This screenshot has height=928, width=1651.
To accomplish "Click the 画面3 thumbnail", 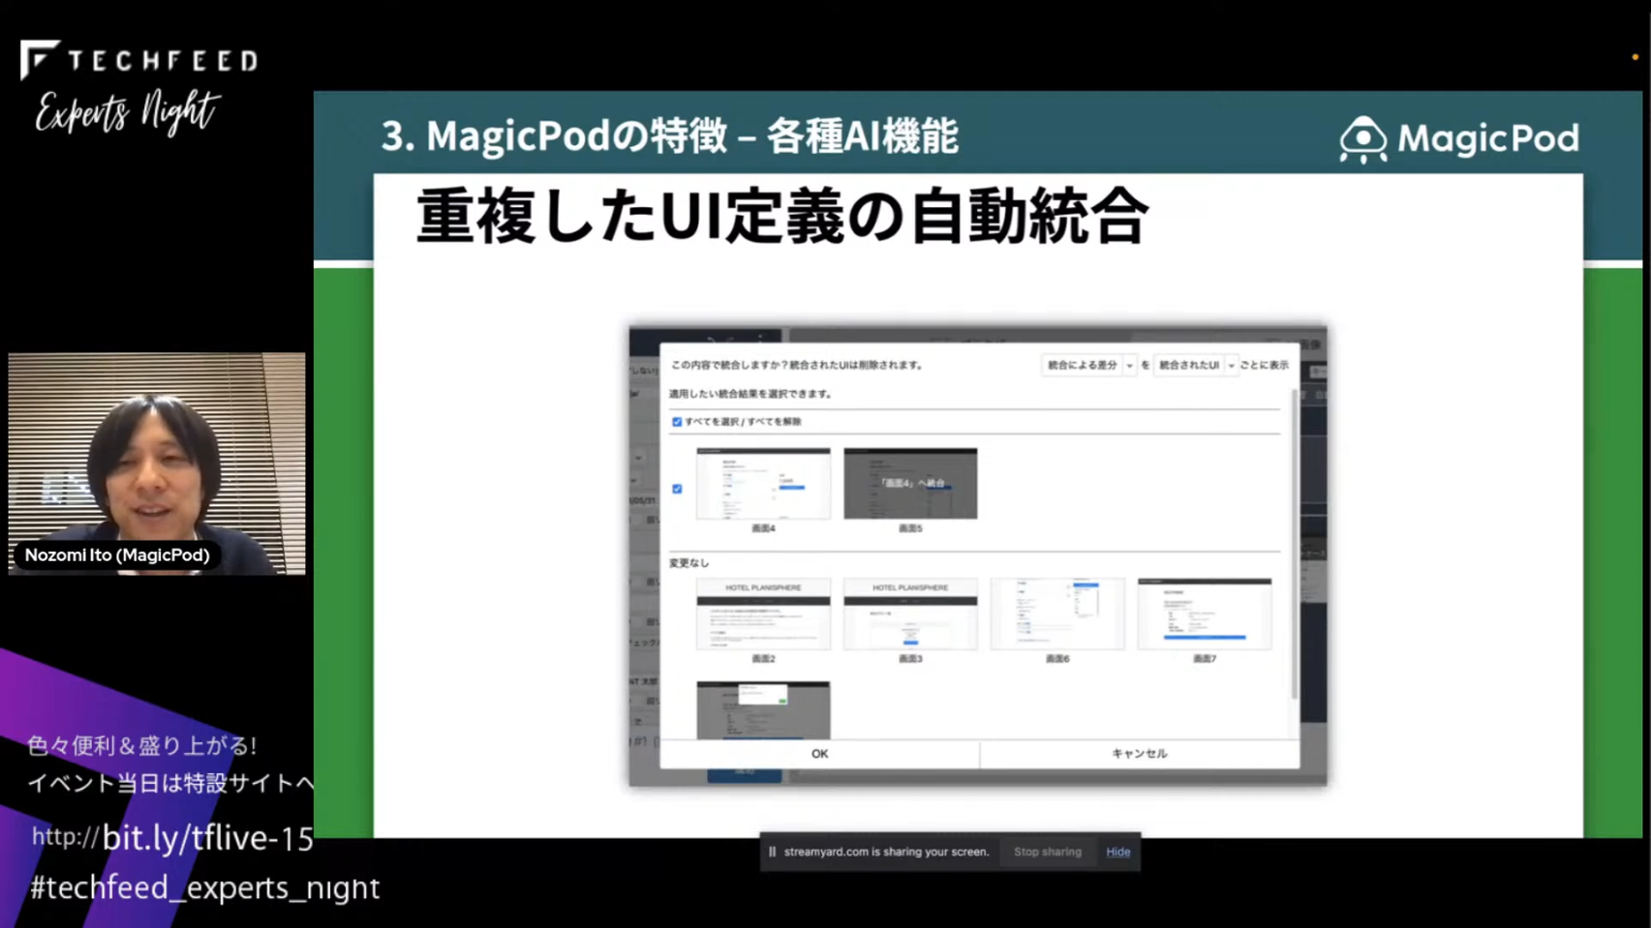I will point(910,614).
